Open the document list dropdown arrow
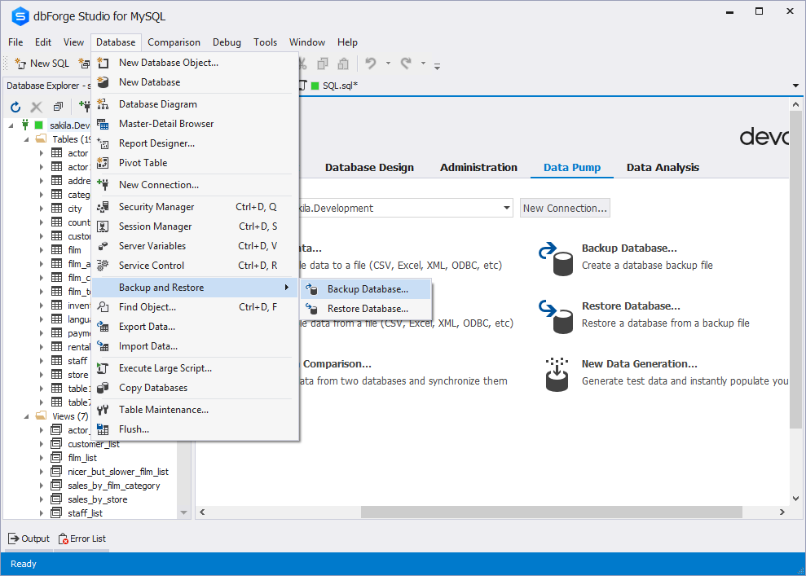This screenshot has width=806, height=576. click(x=795, y=86)
